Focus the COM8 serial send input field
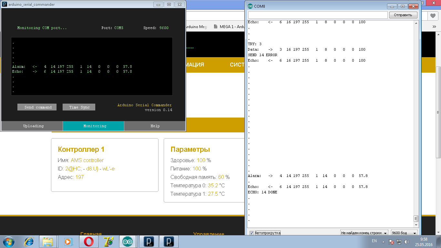The image size is (441, 248). [318, 15]
